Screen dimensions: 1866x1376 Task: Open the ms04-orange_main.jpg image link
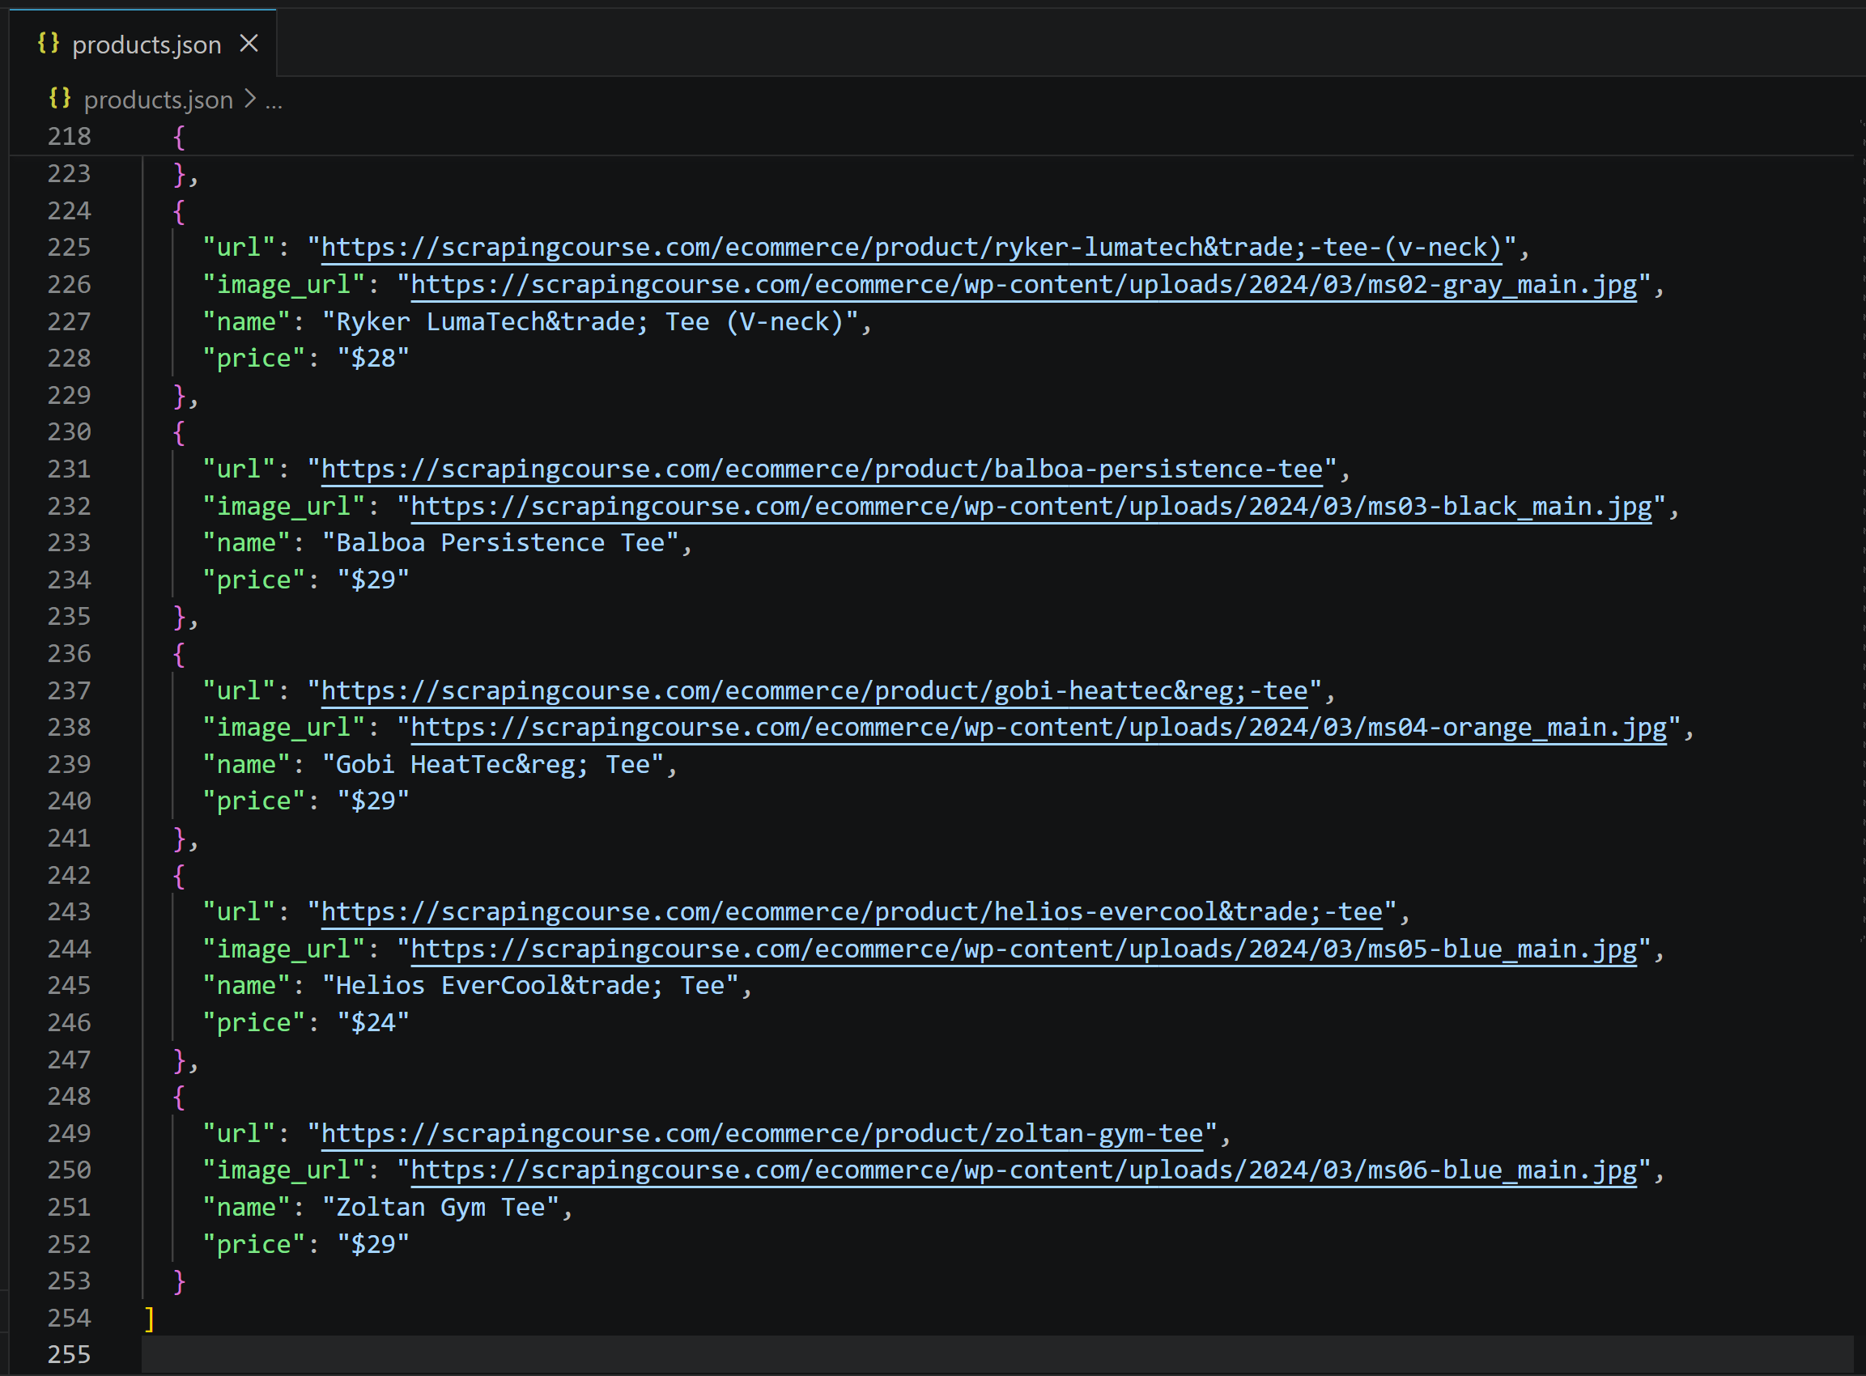pos(1039,728)
